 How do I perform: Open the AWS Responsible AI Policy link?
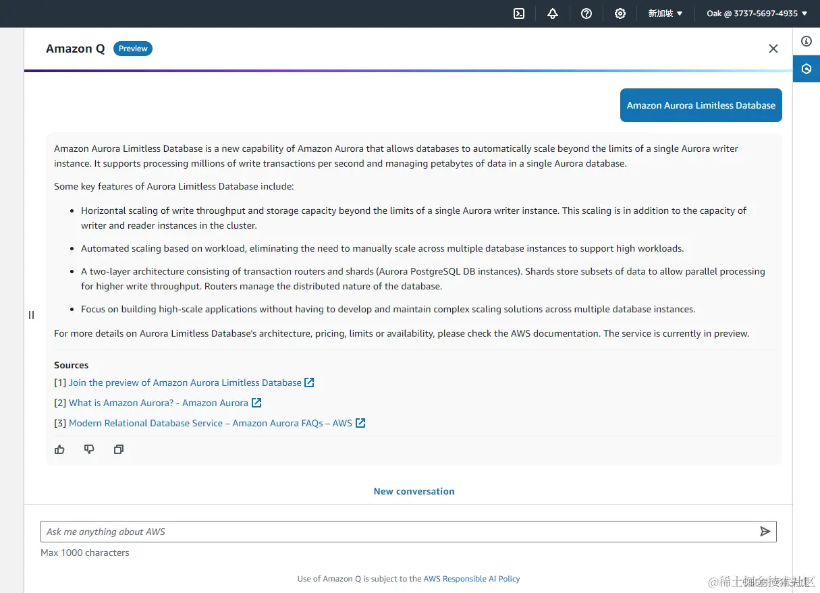pyautogui.click(x=471, y=579)
